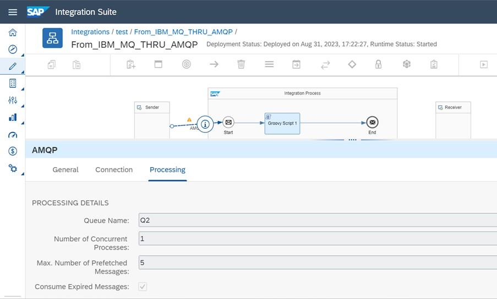Click the integration flow artifact icon
The image size is (497, 299).
pos(53,38)
